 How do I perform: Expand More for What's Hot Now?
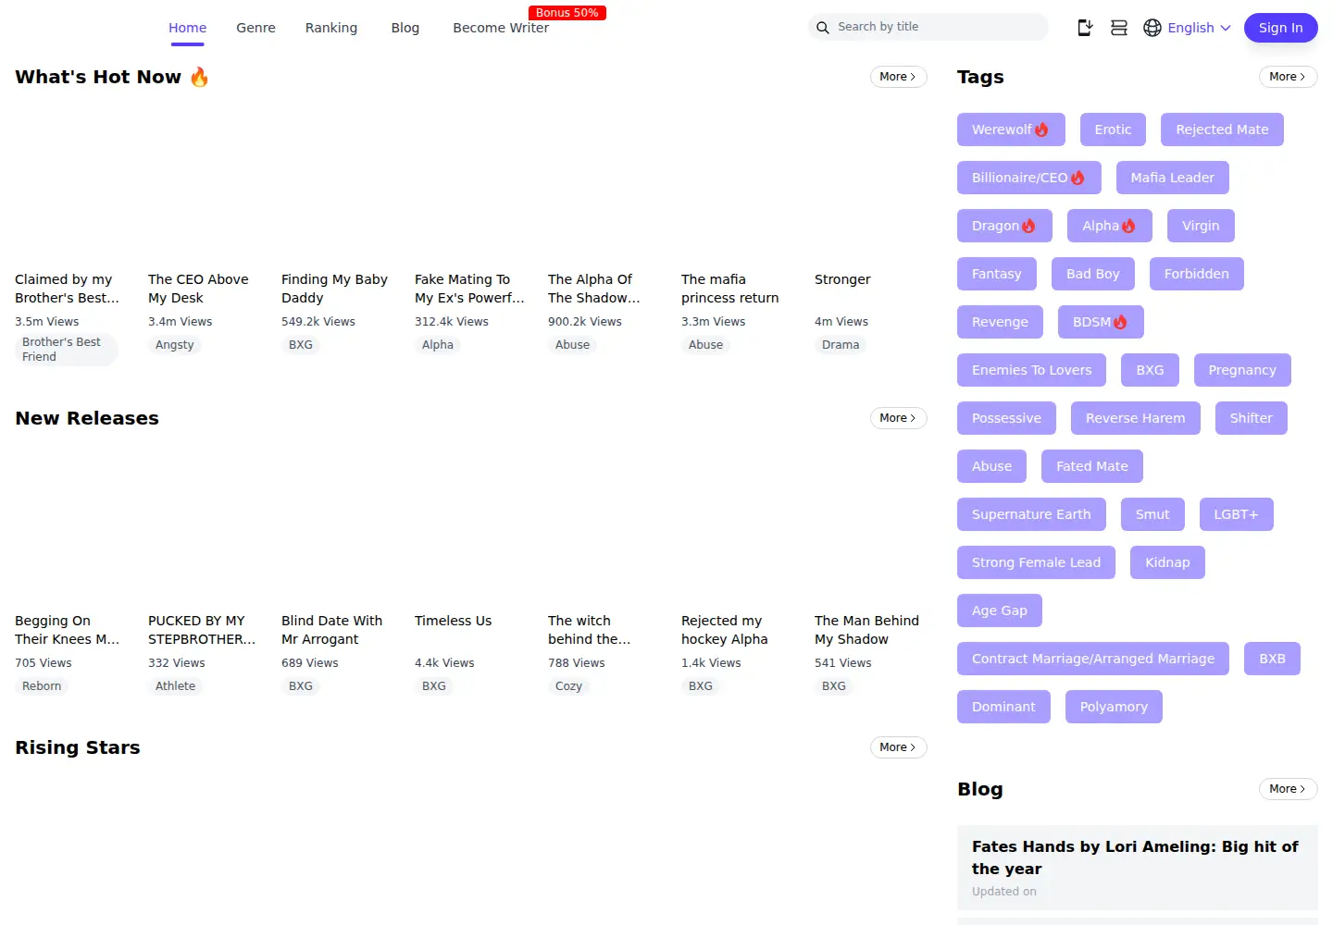coord(898,77)
